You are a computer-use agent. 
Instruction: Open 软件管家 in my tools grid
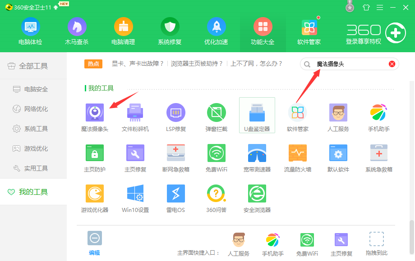point(297,117)
